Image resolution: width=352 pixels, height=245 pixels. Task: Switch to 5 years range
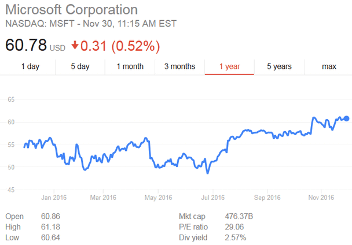pyautogui.click(x=279, y=66)
